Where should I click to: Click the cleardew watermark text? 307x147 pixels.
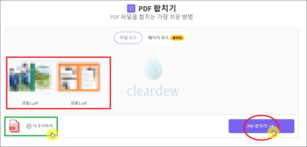pyautogui.click(x=153, y=91)
